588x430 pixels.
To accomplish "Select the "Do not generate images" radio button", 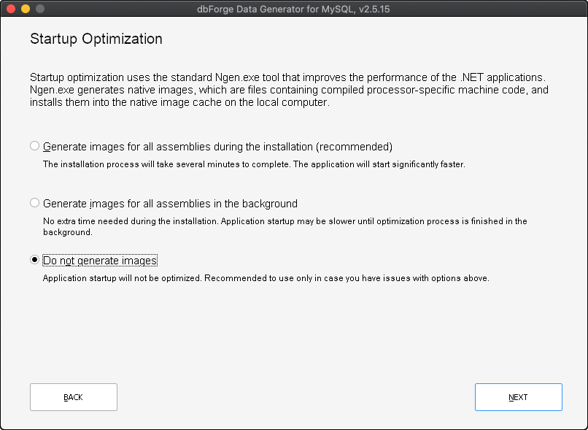I will point(34,259).
